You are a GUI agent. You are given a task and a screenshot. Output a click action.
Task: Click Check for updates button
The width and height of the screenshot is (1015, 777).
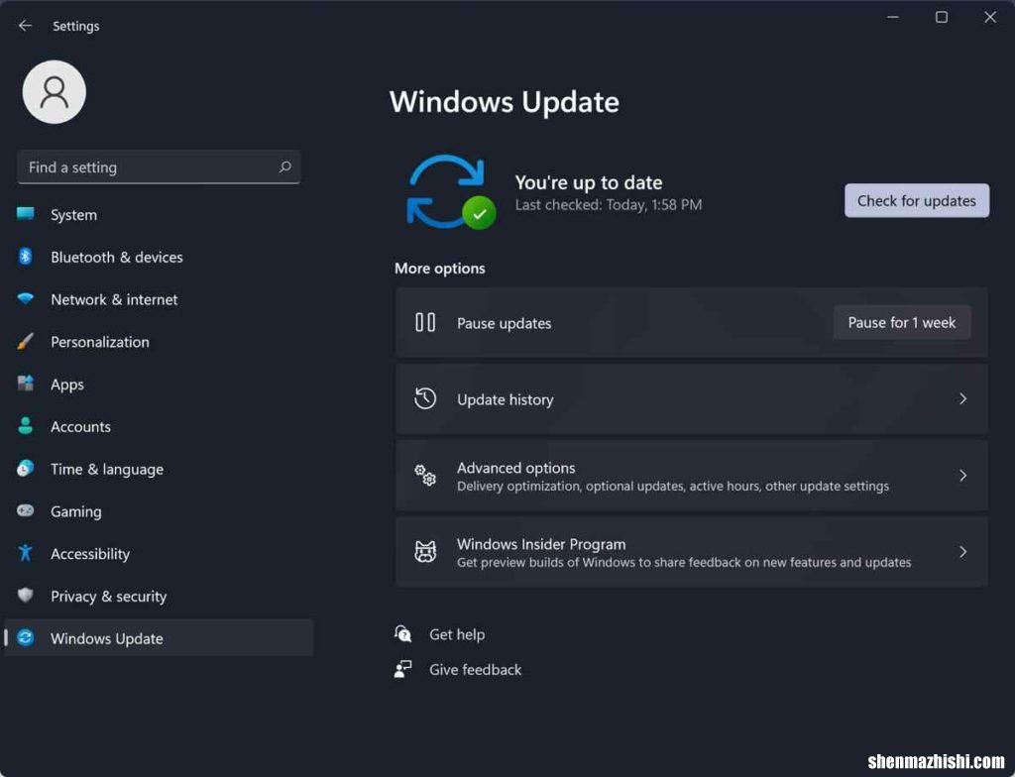(x=917, y=201)
